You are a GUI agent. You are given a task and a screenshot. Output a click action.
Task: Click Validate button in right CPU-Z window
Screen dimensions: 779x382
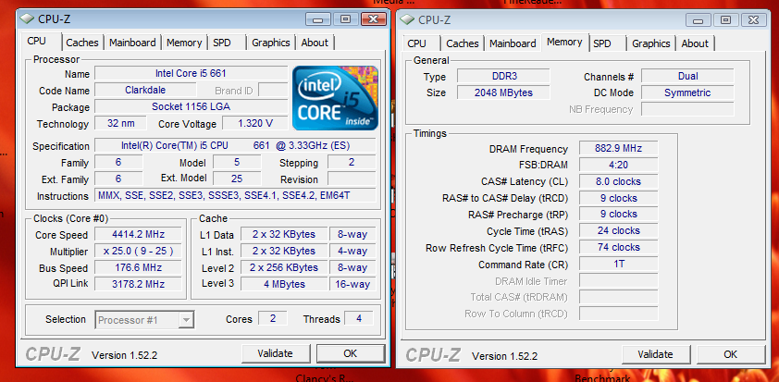(x=655, y=354)
